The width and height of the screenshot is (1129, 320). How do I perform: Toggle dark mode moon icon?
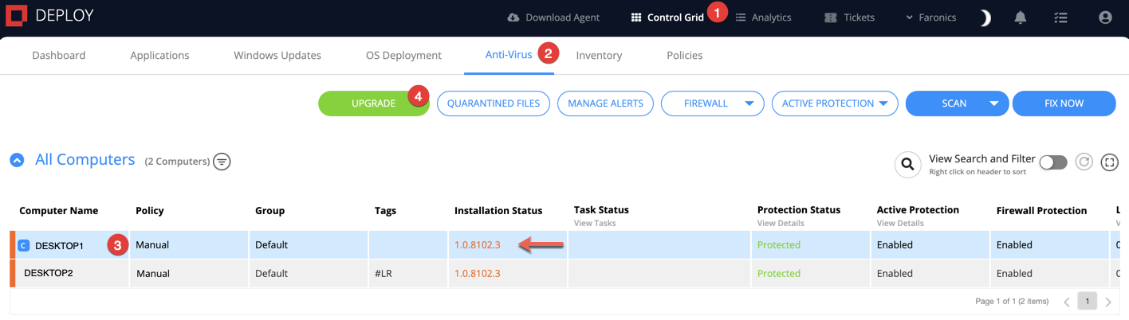pos(985,18)
